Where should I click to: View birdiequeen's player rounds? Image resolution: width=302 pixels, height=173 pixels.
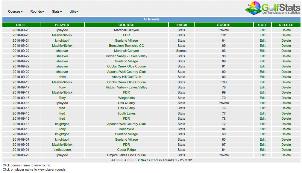click(x=62, y=150)
